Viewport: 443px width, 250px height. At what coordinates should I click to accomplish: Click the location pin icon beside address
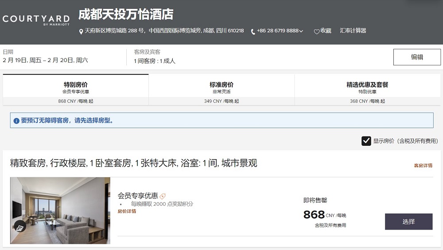[81, 31]
